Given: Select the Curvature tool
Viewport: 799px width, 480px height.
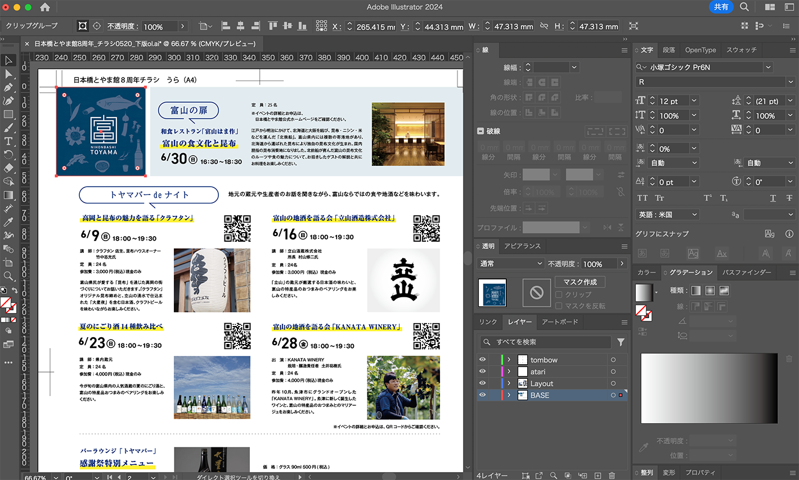Looking at the screenshot, I should [8, 101].
